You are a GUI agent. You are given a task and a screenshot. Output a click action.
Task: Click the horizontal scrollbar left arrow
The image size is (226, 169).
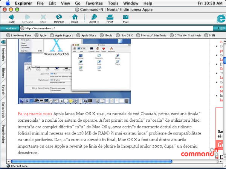9,161
